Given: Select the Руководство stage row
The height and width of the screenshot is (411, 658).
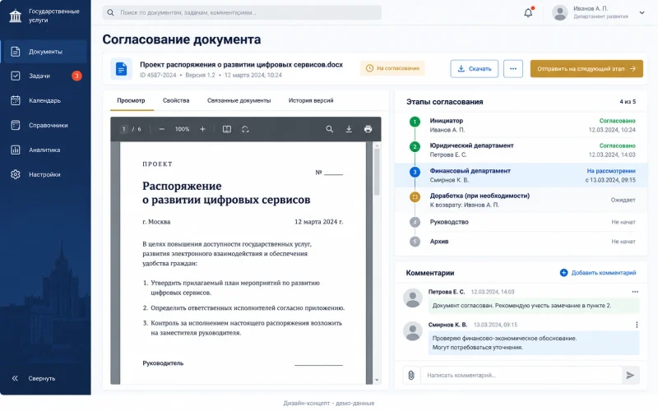Looking at the screenshot, I should click(521, 222).
